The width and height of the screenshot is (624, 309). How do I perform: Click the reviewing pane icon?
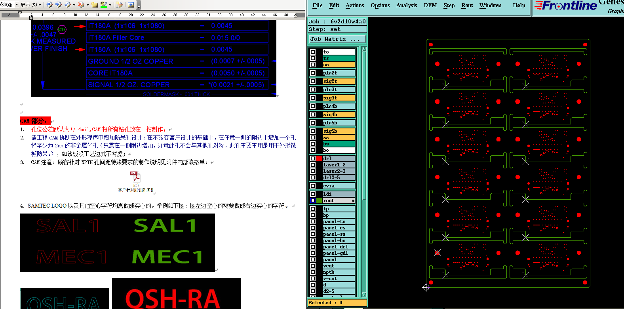click(131, 5)
